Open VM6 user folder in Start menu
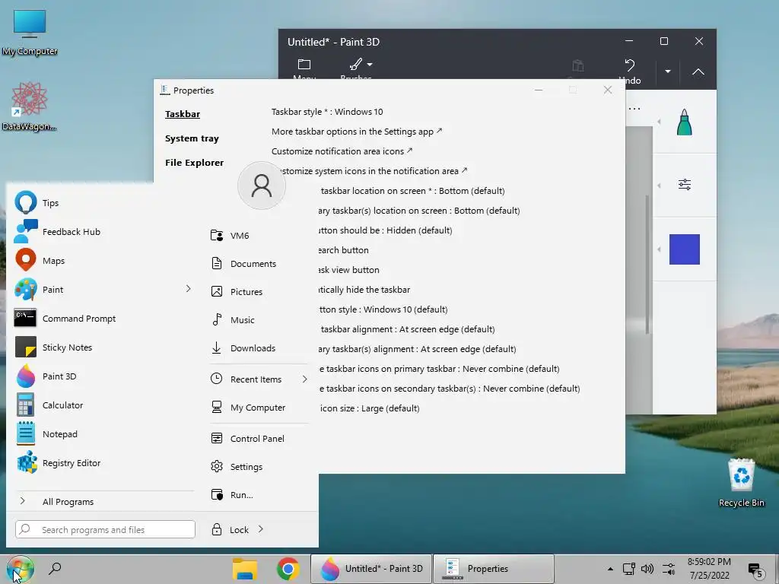 (259, 236)
